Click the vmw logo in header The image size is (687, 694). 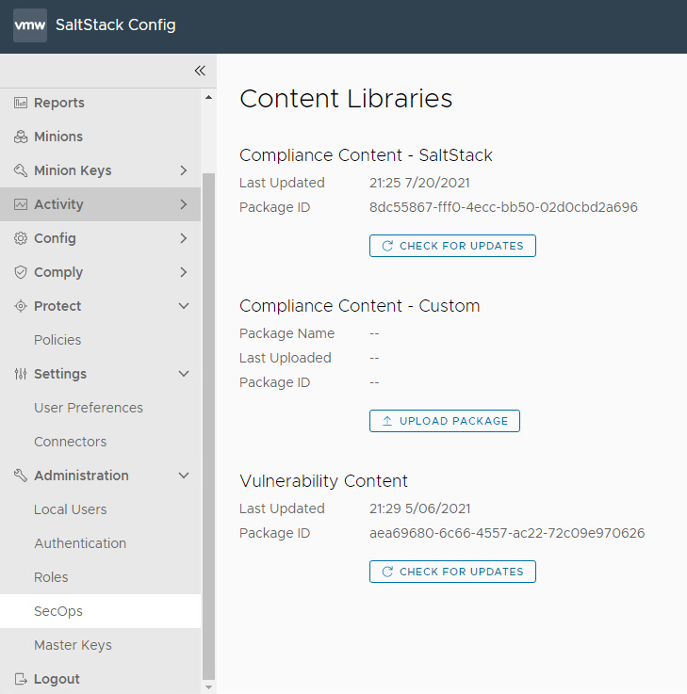click(30, 25)
